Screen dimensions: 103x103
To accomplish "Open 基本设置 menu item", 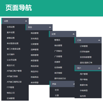I will (x=11, y=32).
